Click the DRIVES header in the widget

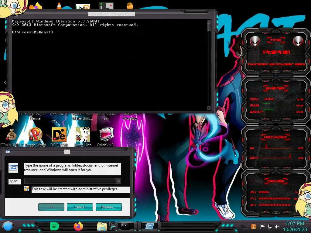click(275, 181)
